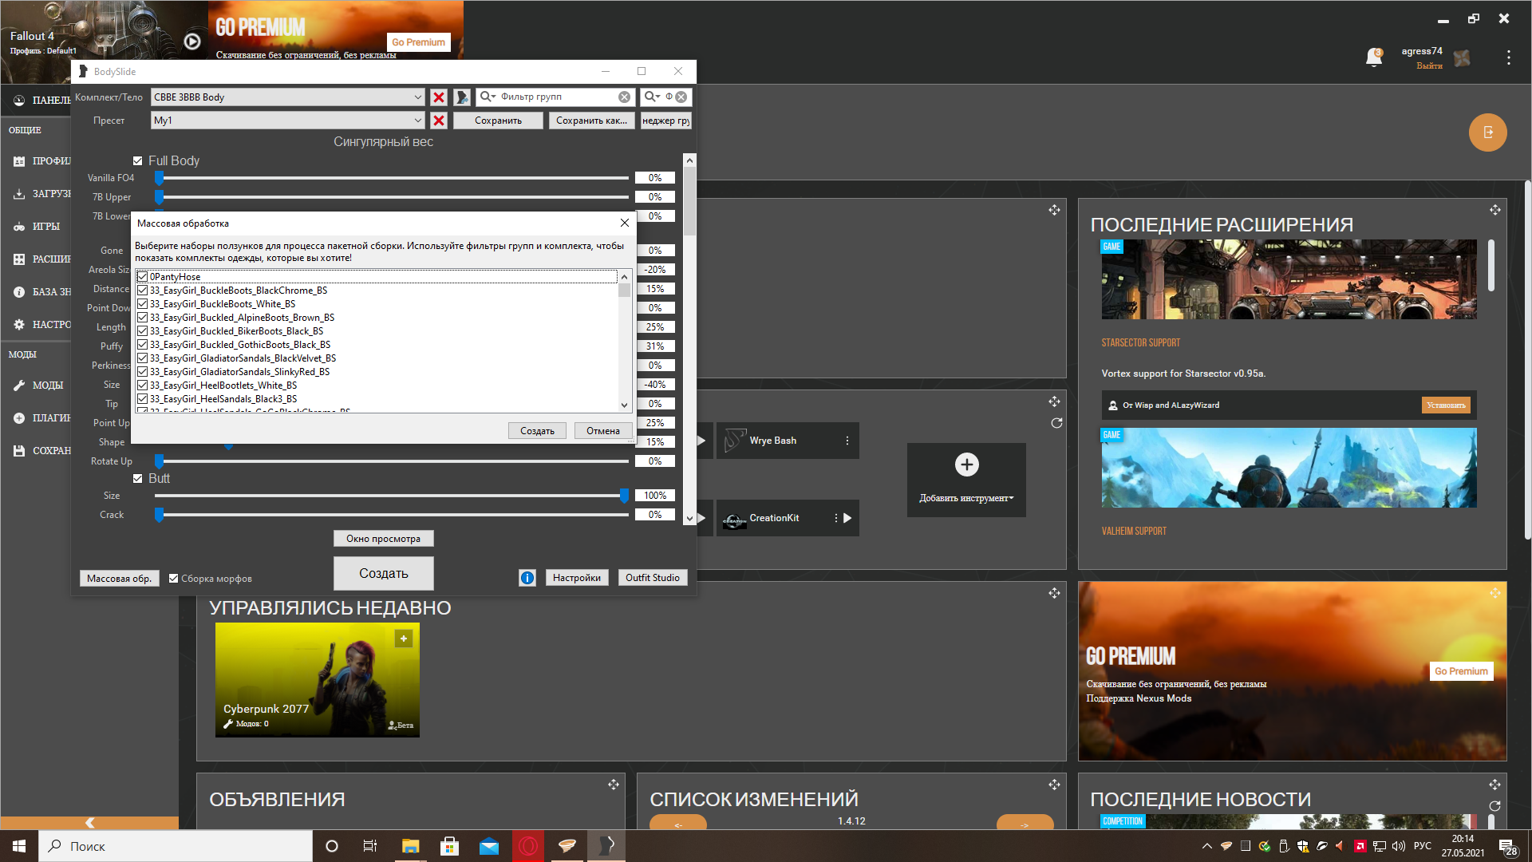Open the blue info icon in BodySlide
This screenshot has height=862, width=1532.
pyautogui.click(x=527, y=578)
